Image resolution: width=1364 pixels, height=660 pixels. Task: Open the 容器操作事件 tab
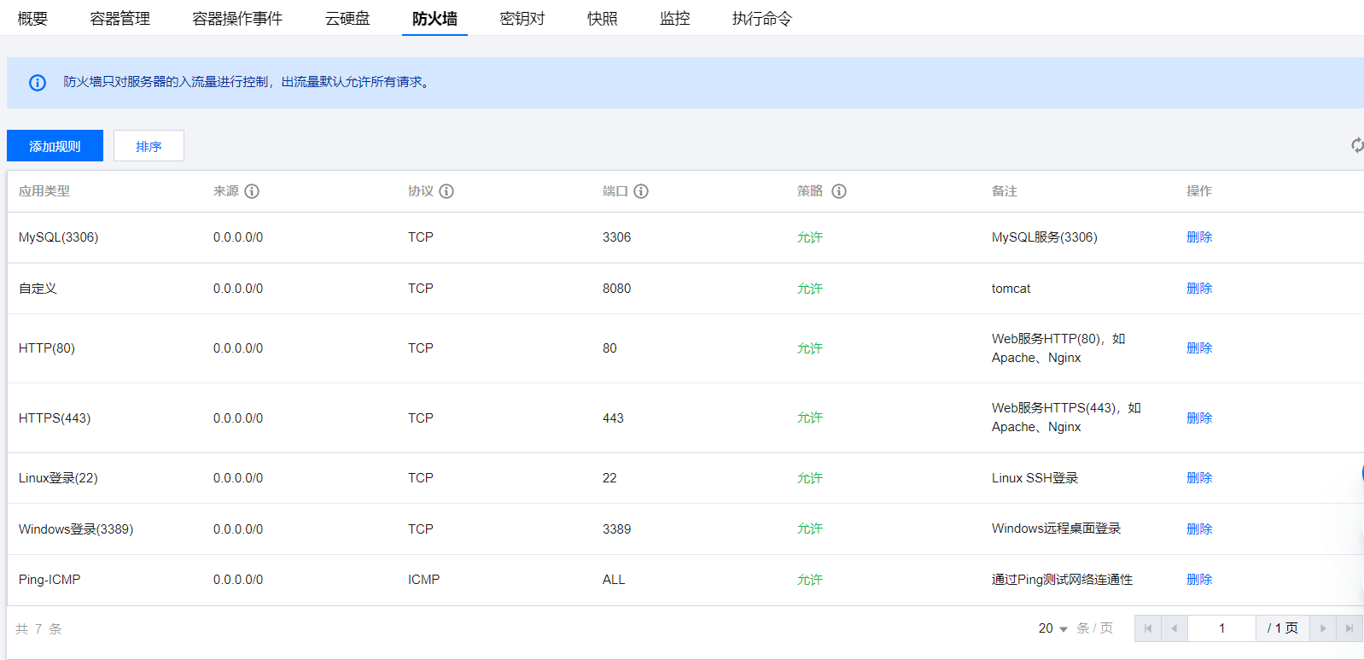237,18
